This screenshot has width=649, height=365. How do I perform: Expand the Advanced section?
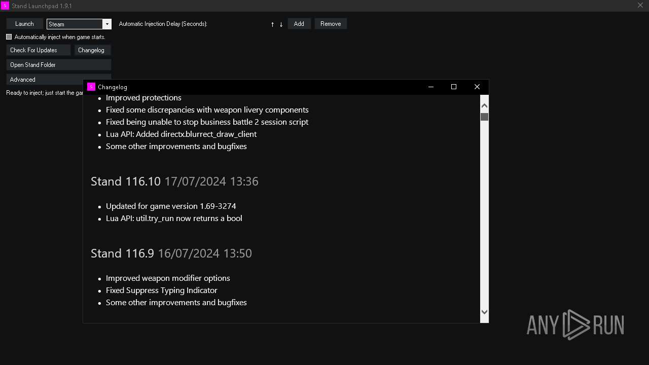[x=45, y=80]
